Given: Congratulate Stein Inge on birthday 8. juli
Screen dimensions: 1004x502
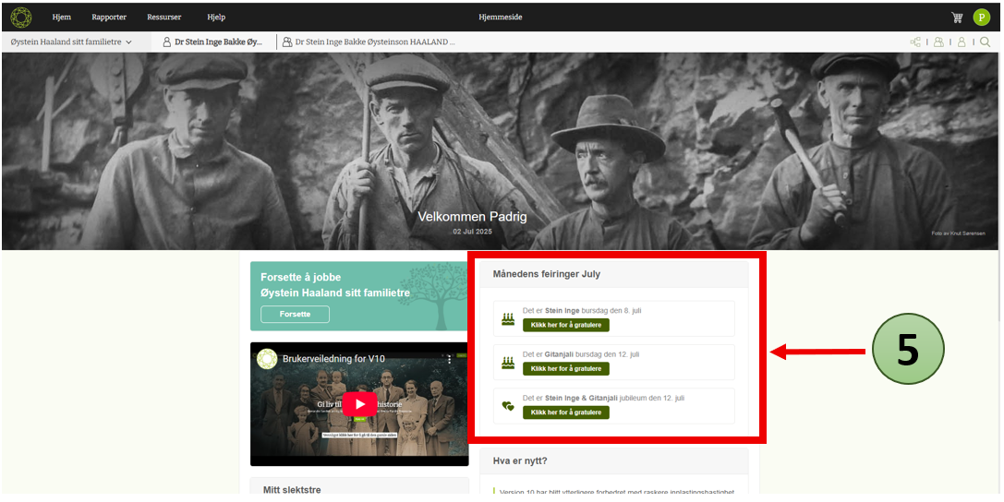Looking at the screenshot, I should click(565, 325).
